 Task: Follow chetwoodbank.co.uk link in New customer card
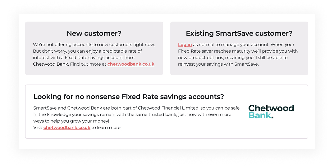[131, 64]
